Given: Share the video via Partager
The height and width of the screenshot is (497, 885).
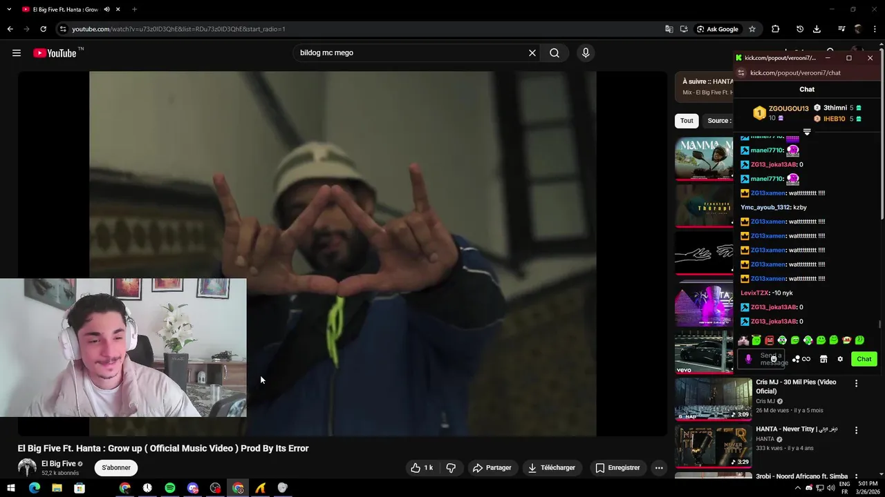Looking at the screenshot, I should 492,468.
